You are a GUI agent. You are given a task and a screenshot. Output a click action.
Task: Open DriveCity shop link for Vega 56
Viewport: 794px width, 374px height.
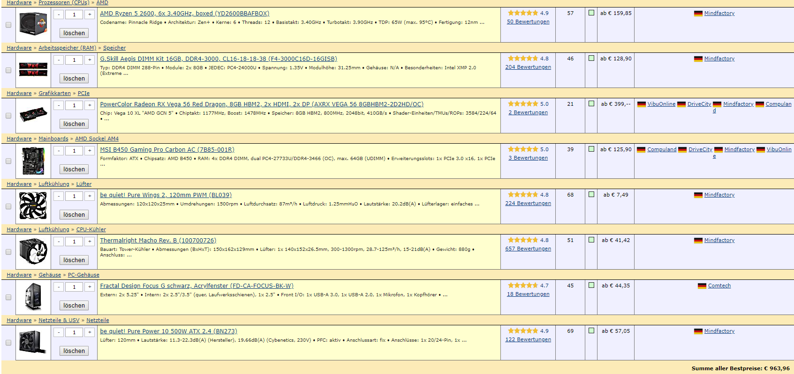[699, 104]
